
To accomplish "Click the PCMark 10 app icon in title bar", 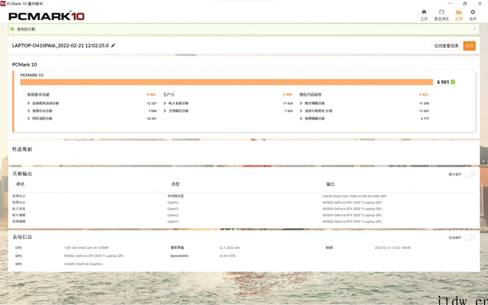I will point(3,3).
